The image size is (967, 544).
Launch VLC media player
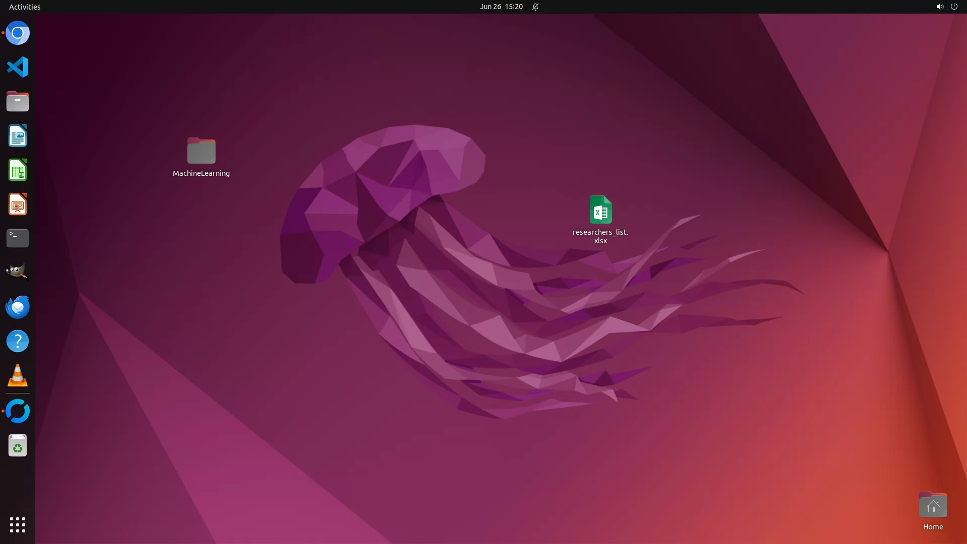point(18,376)
